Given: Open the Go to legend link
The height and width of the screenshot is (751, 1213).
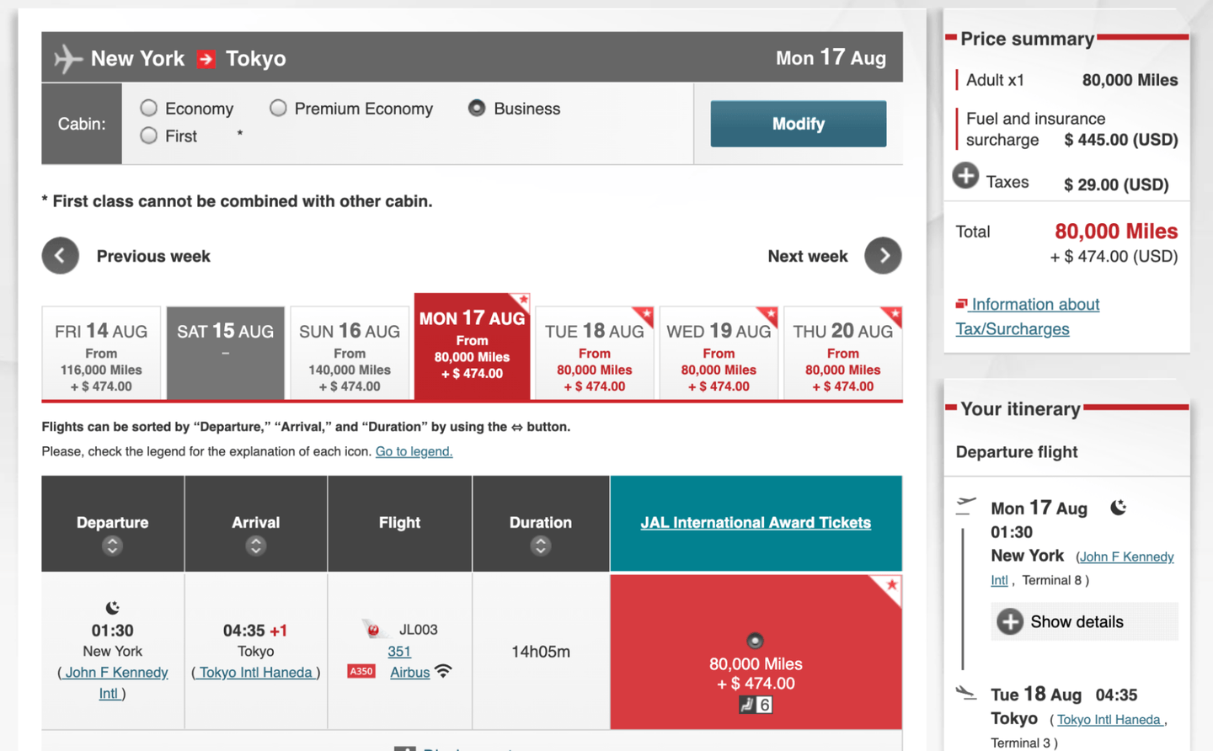Looking at the screenshot, I should click(414, 451).
